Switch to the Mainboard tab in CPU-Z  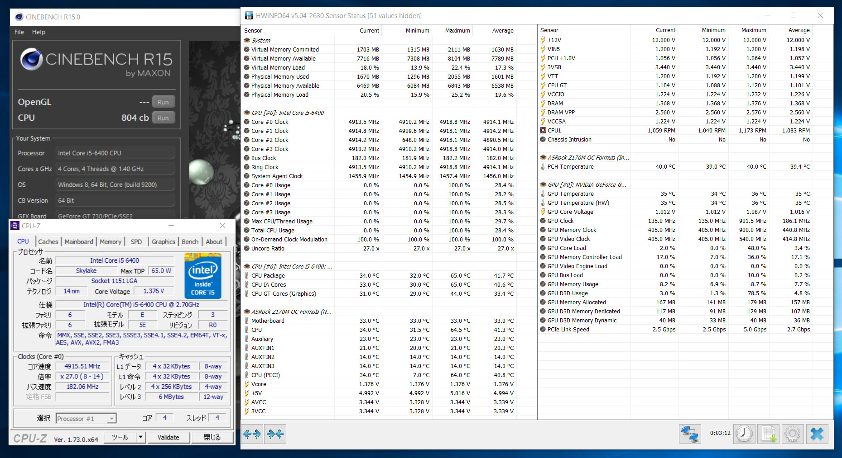pos(79,242)
